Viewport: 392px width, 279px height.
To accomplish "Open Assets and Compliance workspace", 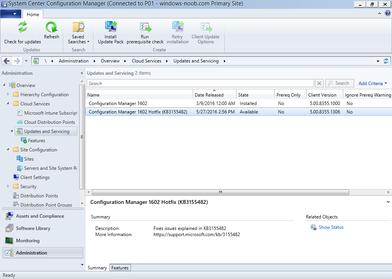I will click(42, 216).
